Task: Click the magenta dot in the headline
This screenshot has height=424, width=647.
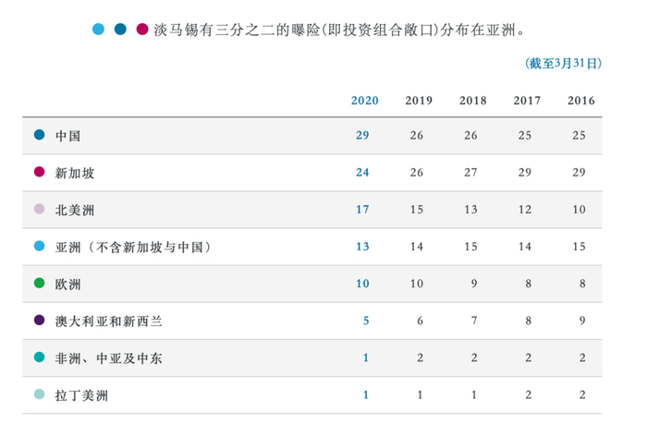Action: pos(142,30)
